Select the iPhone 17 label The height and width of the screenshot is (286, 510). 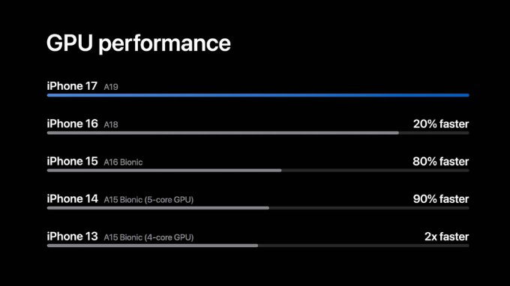[72, 86]
